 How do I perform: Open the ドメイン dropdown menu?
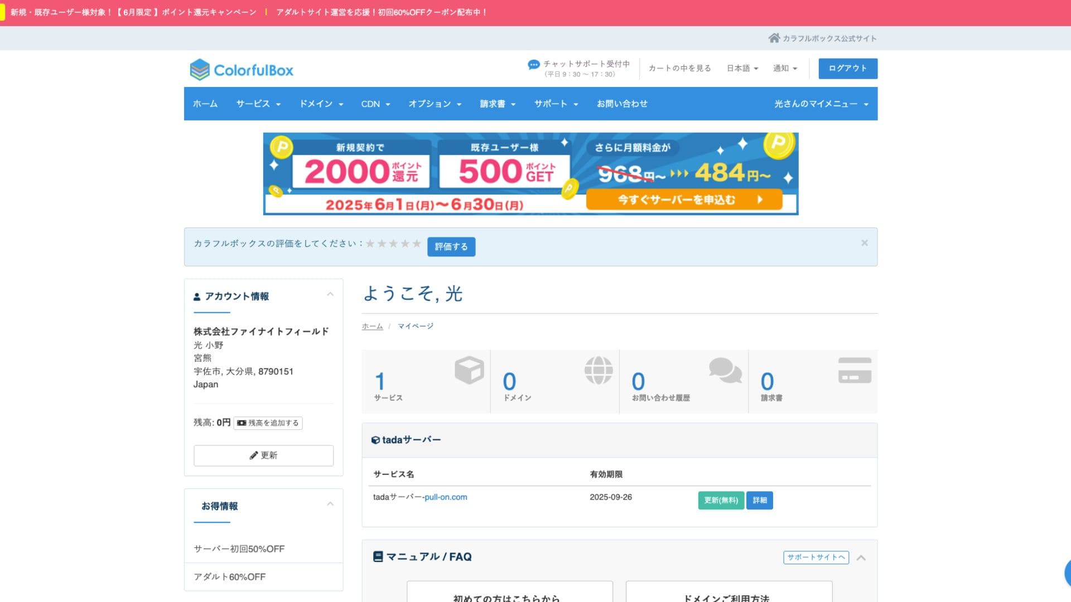(x=321, y=104)
